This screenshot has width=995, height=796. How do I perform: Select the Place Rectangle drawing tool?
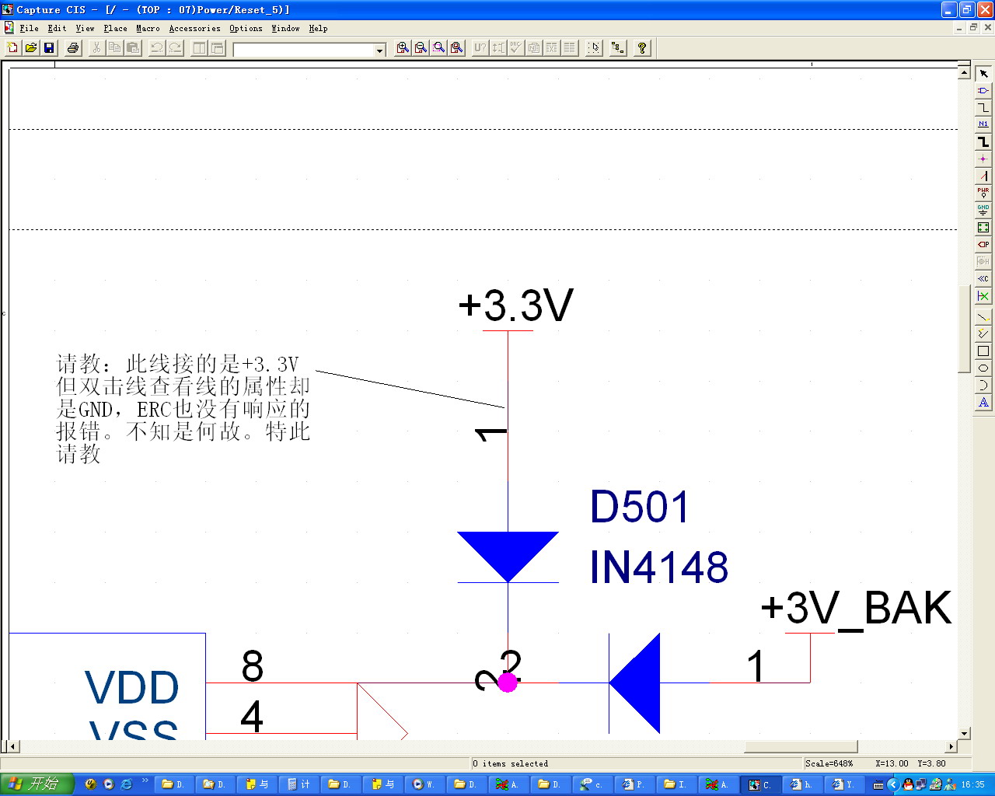[x=983, y=351]
